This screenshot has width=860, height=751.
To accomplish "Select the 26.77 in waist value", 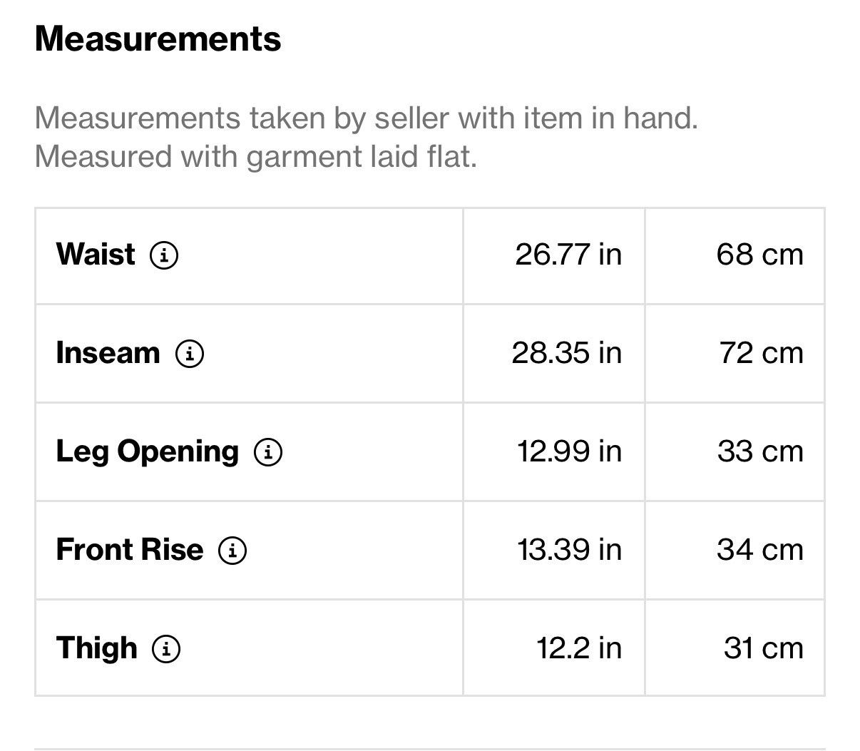I will click(x=568, y=255).
